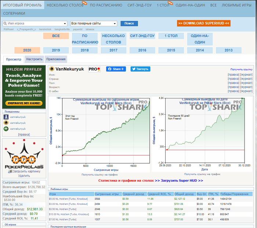This screenshot has width=257, height=228.
Task: Open the top ОДИН-НА-ОДИН menu item
Action: (x=190, y=5)
